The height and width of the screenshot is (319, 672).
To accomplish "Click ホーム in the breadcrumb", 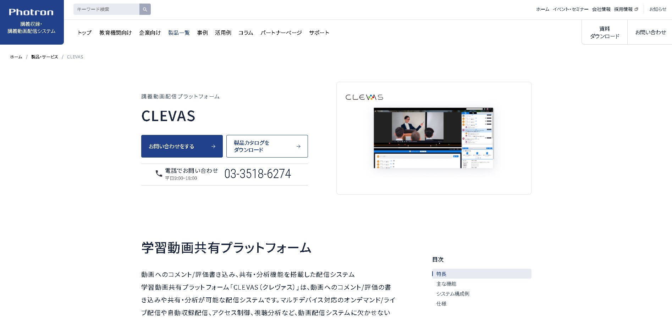I will coord(16,57).
